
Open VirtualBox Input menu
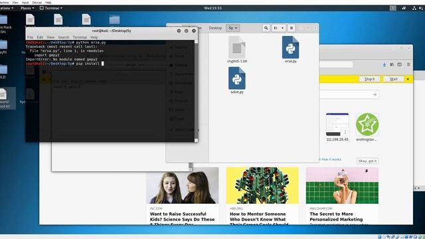pyautogui.click(x=25, y=2)
